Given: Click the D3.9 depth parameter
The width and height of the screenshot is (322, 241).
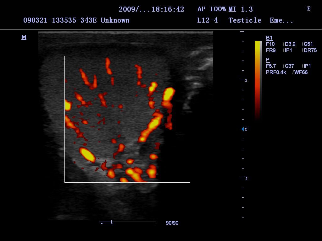Looking at the screenshot, I should (290, 44).
